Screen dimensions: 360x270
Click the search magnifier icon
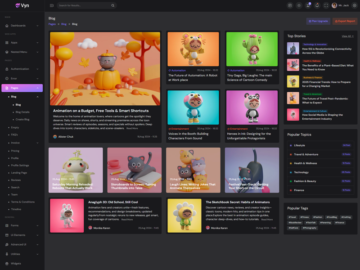coord(112,5)
